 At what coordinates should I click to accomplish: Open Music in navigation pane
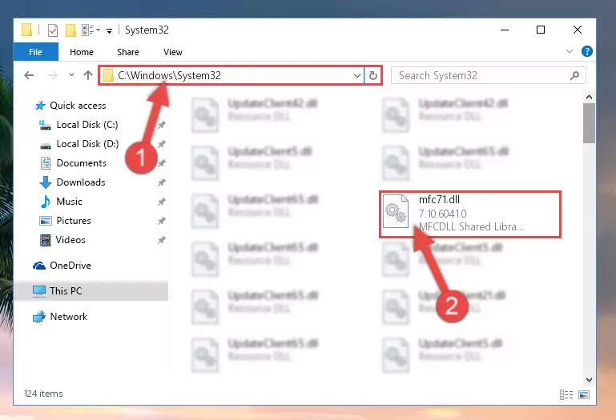coord(69,202)
